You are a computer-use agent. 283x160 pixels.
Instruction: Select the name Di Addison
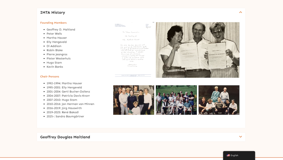[54, 46]
